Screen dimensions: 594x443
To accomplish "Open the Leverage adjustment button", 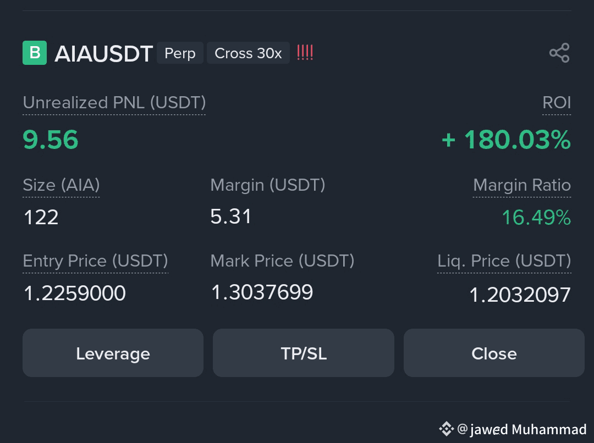I will click(x=113, y=353).
